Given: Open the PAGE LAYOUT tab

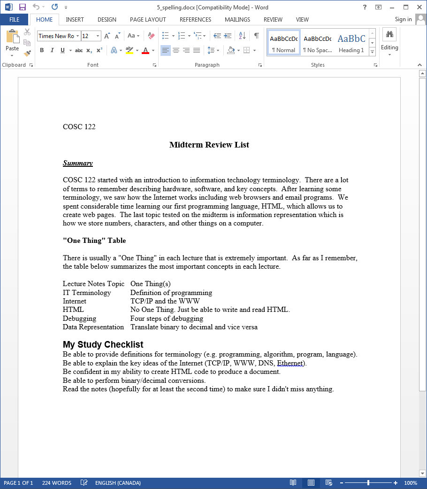Looking at the screenshot, I should point(148,20).
